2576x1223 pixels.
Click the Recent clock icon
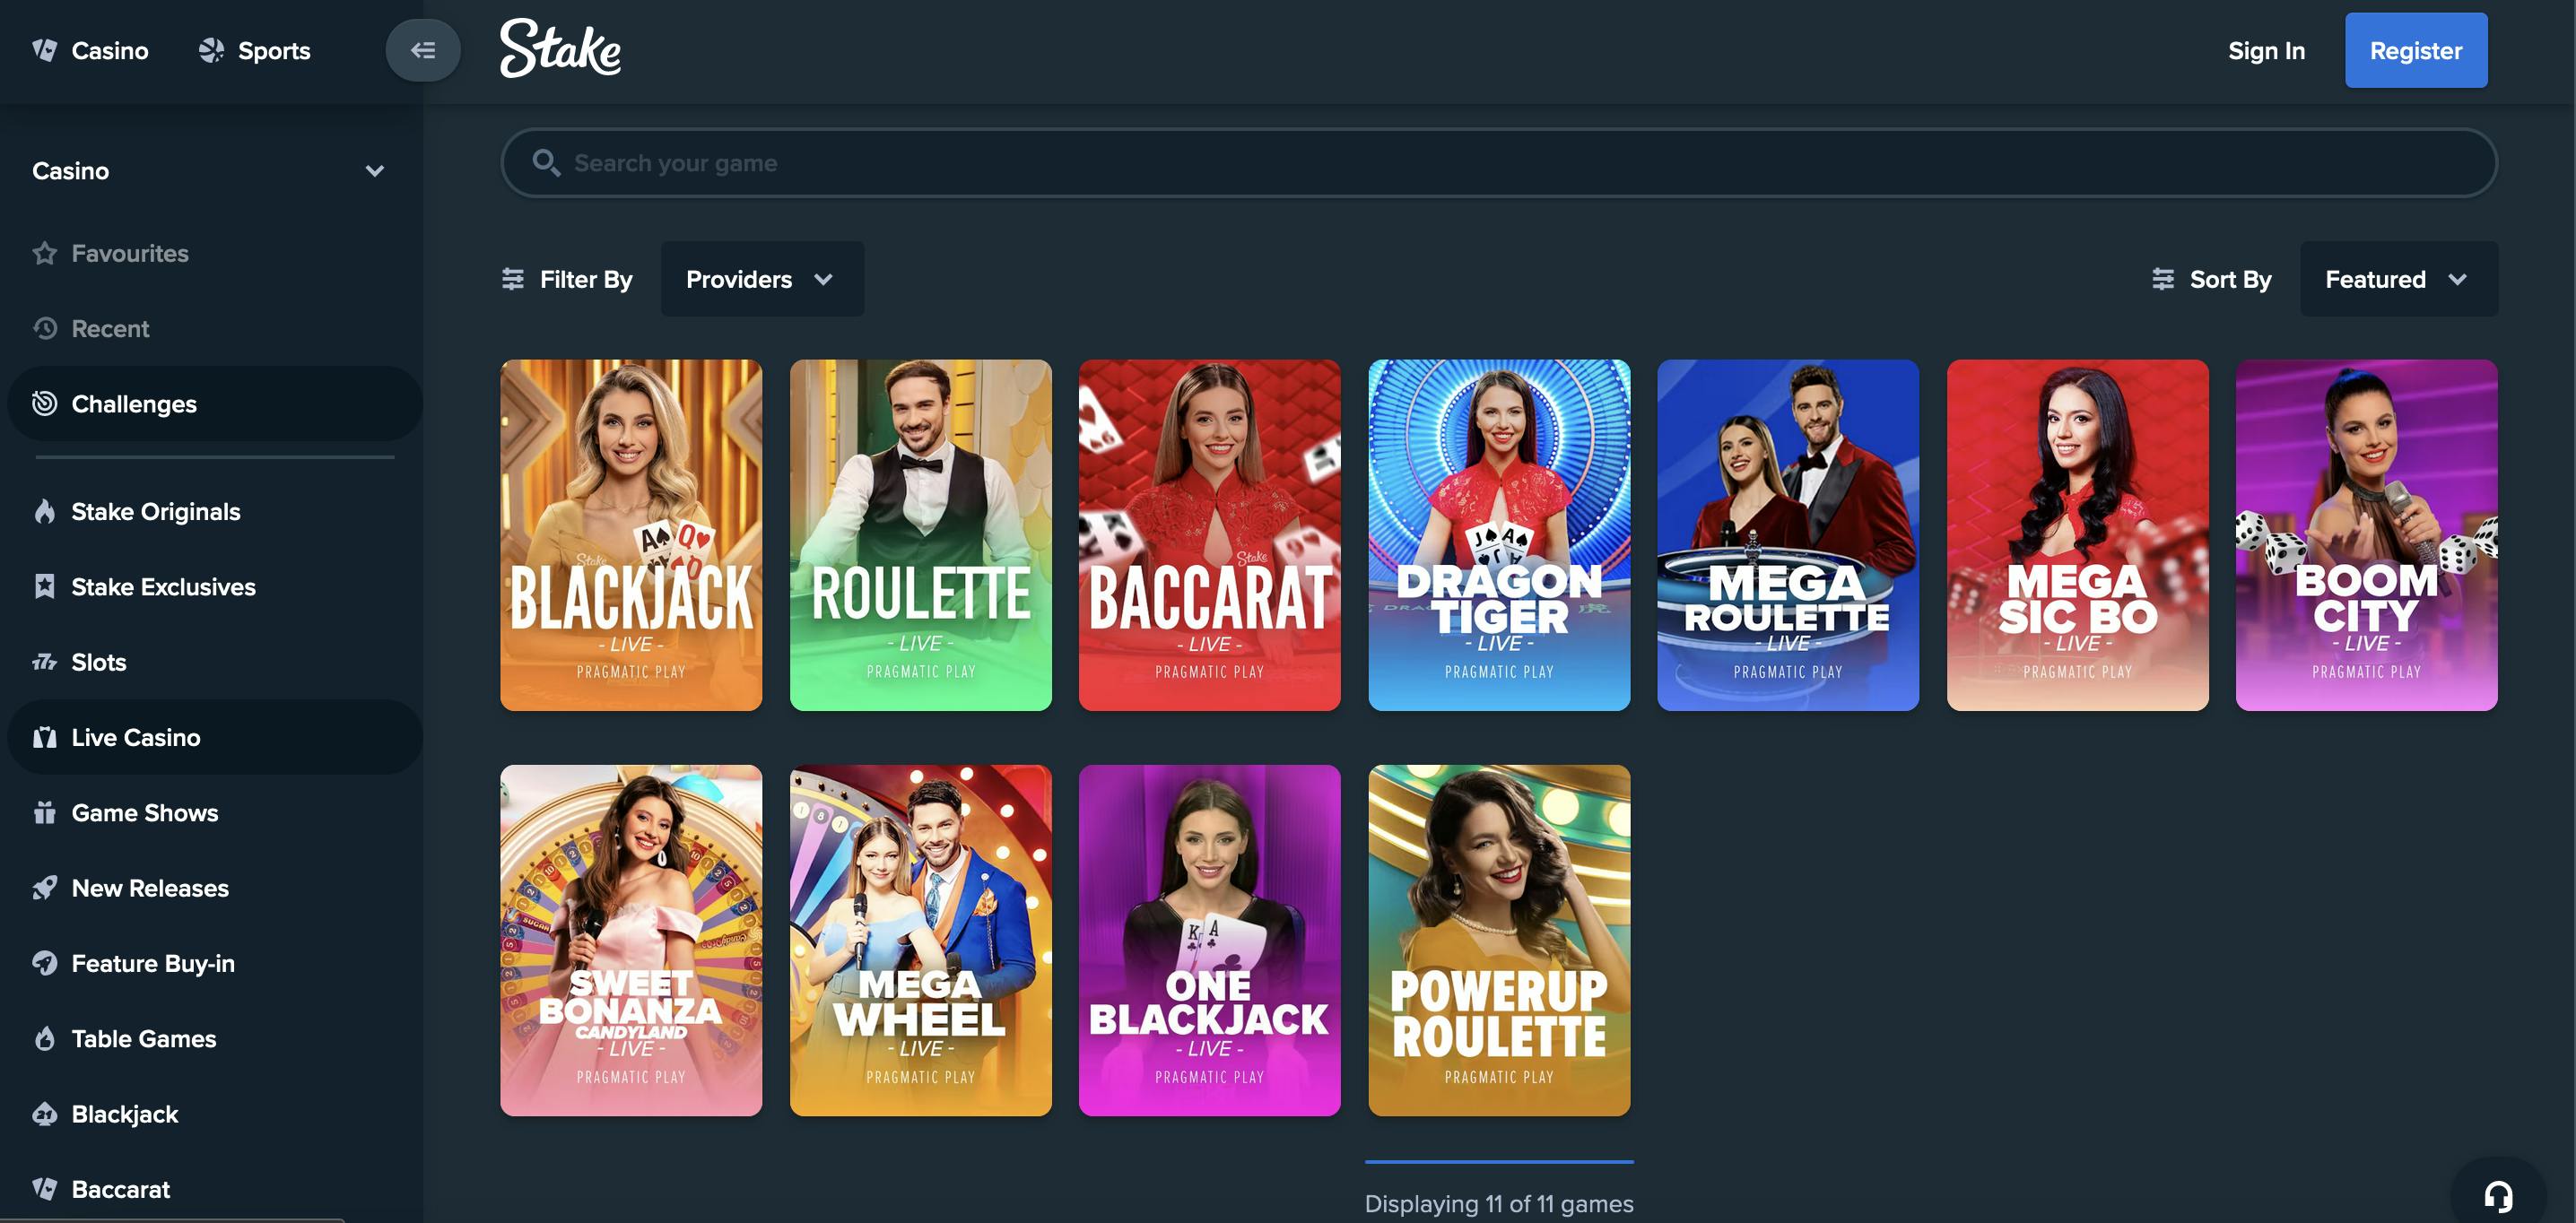point(45,328)
